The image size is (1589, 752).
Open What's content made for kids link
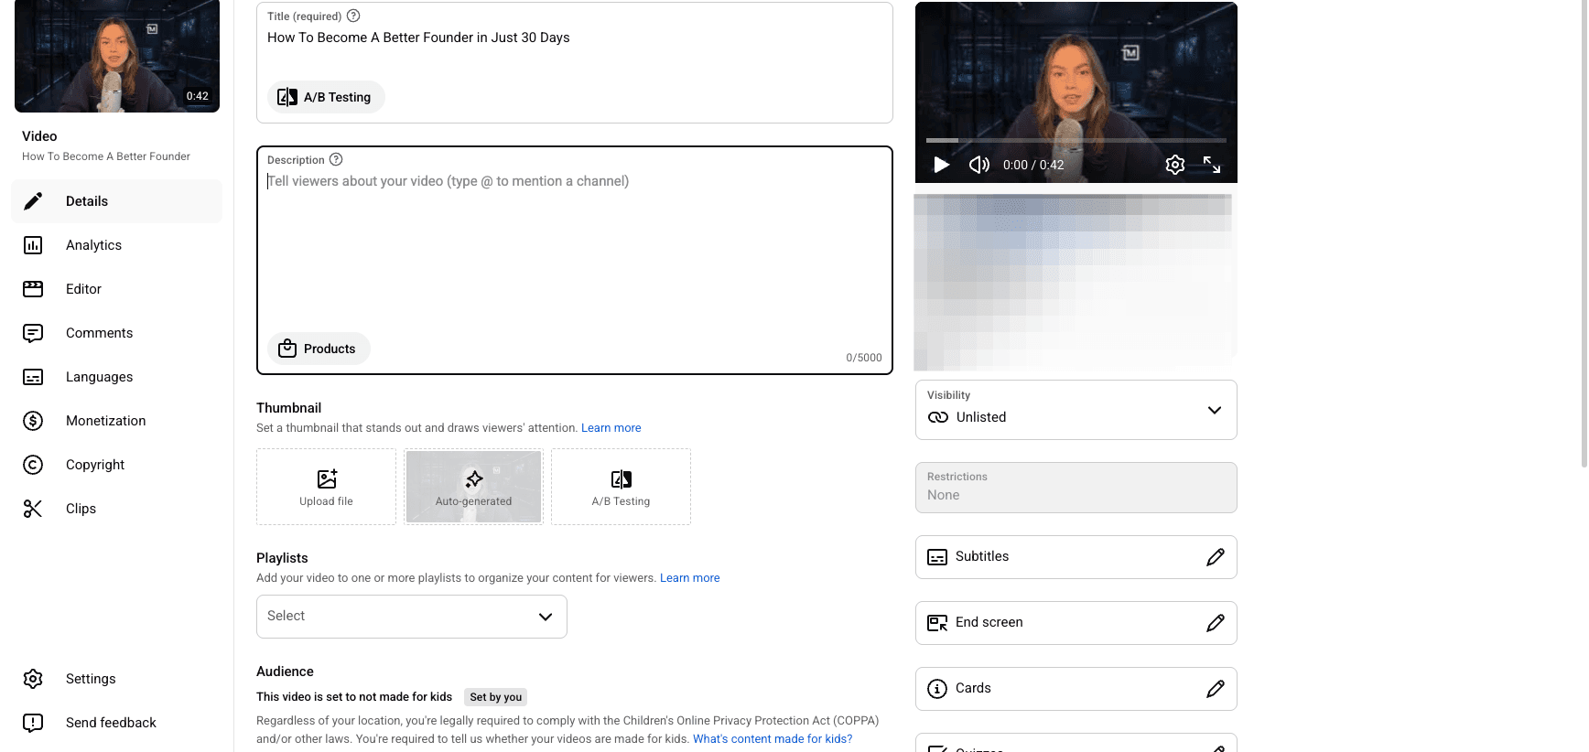point(773,739)
